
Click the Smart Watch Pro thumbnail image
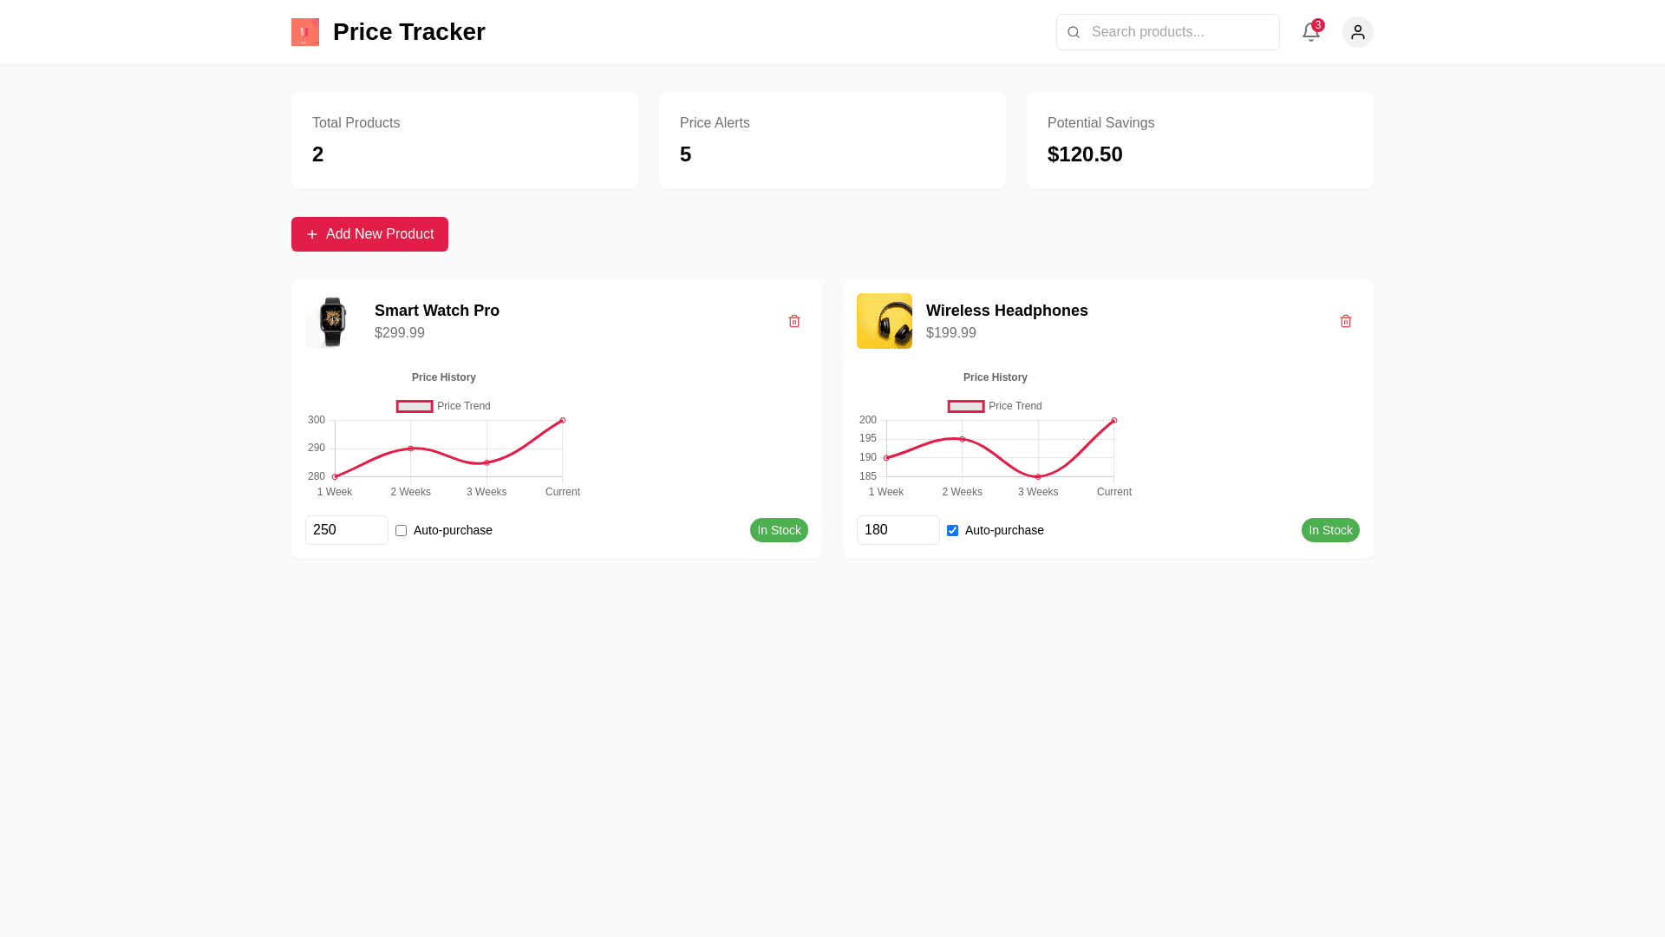(x=332, y=321)
